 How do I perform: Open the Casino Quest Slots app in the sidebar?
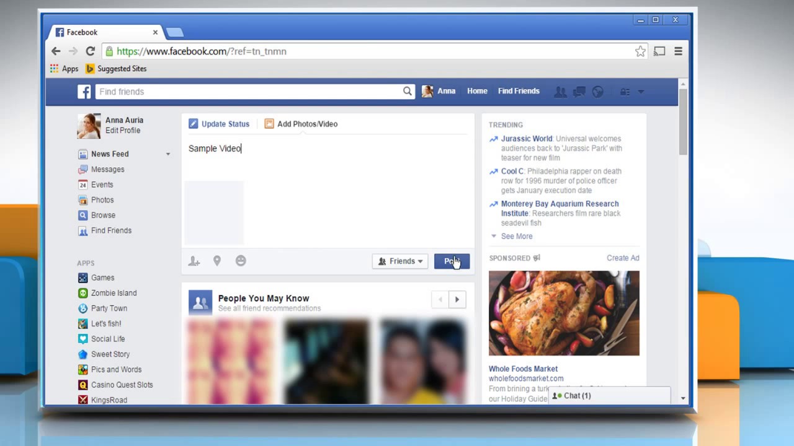tap(115, 385)
